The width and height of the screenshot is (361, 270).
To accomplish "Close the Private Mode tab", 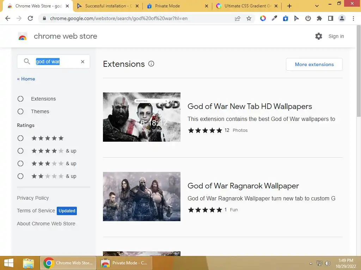I will click(x=207, y=6).
